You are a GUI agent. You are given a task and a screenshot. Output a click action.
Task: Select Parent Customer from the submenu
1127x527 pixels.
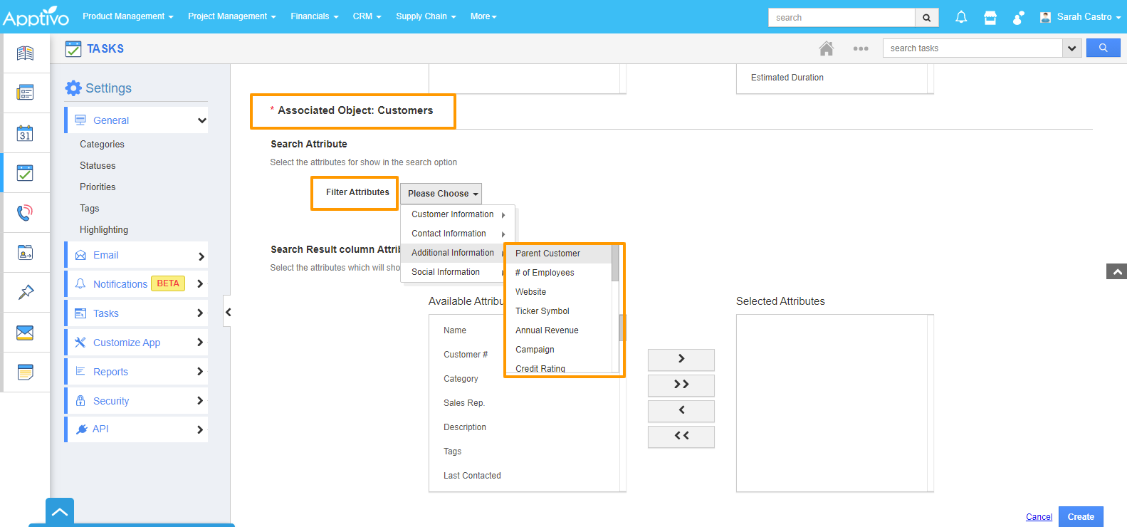pos(547,254)
